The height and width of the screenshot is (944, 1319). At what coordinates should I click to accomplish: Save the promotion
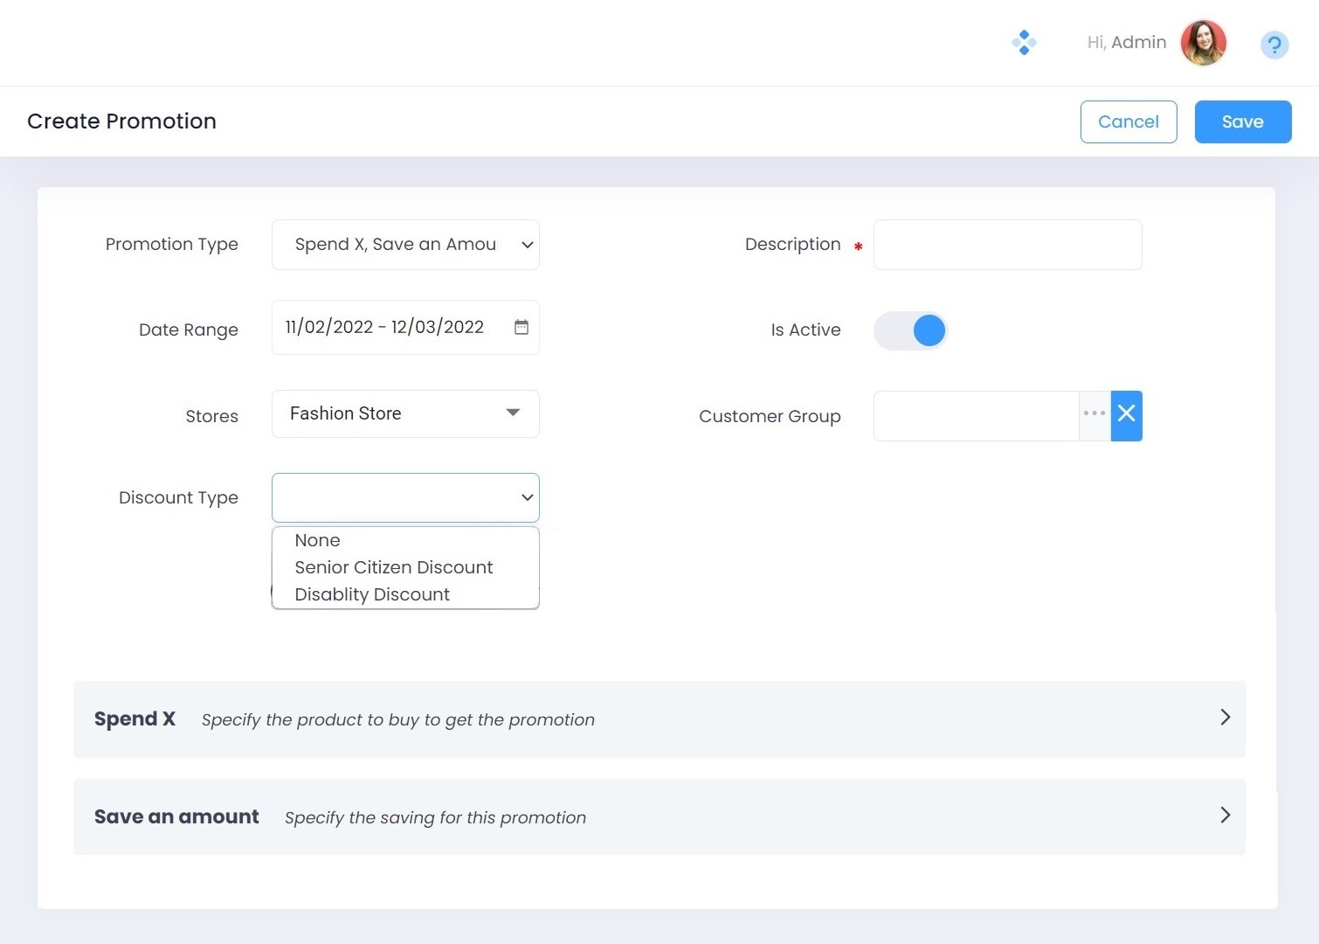tap(1242, 121)
